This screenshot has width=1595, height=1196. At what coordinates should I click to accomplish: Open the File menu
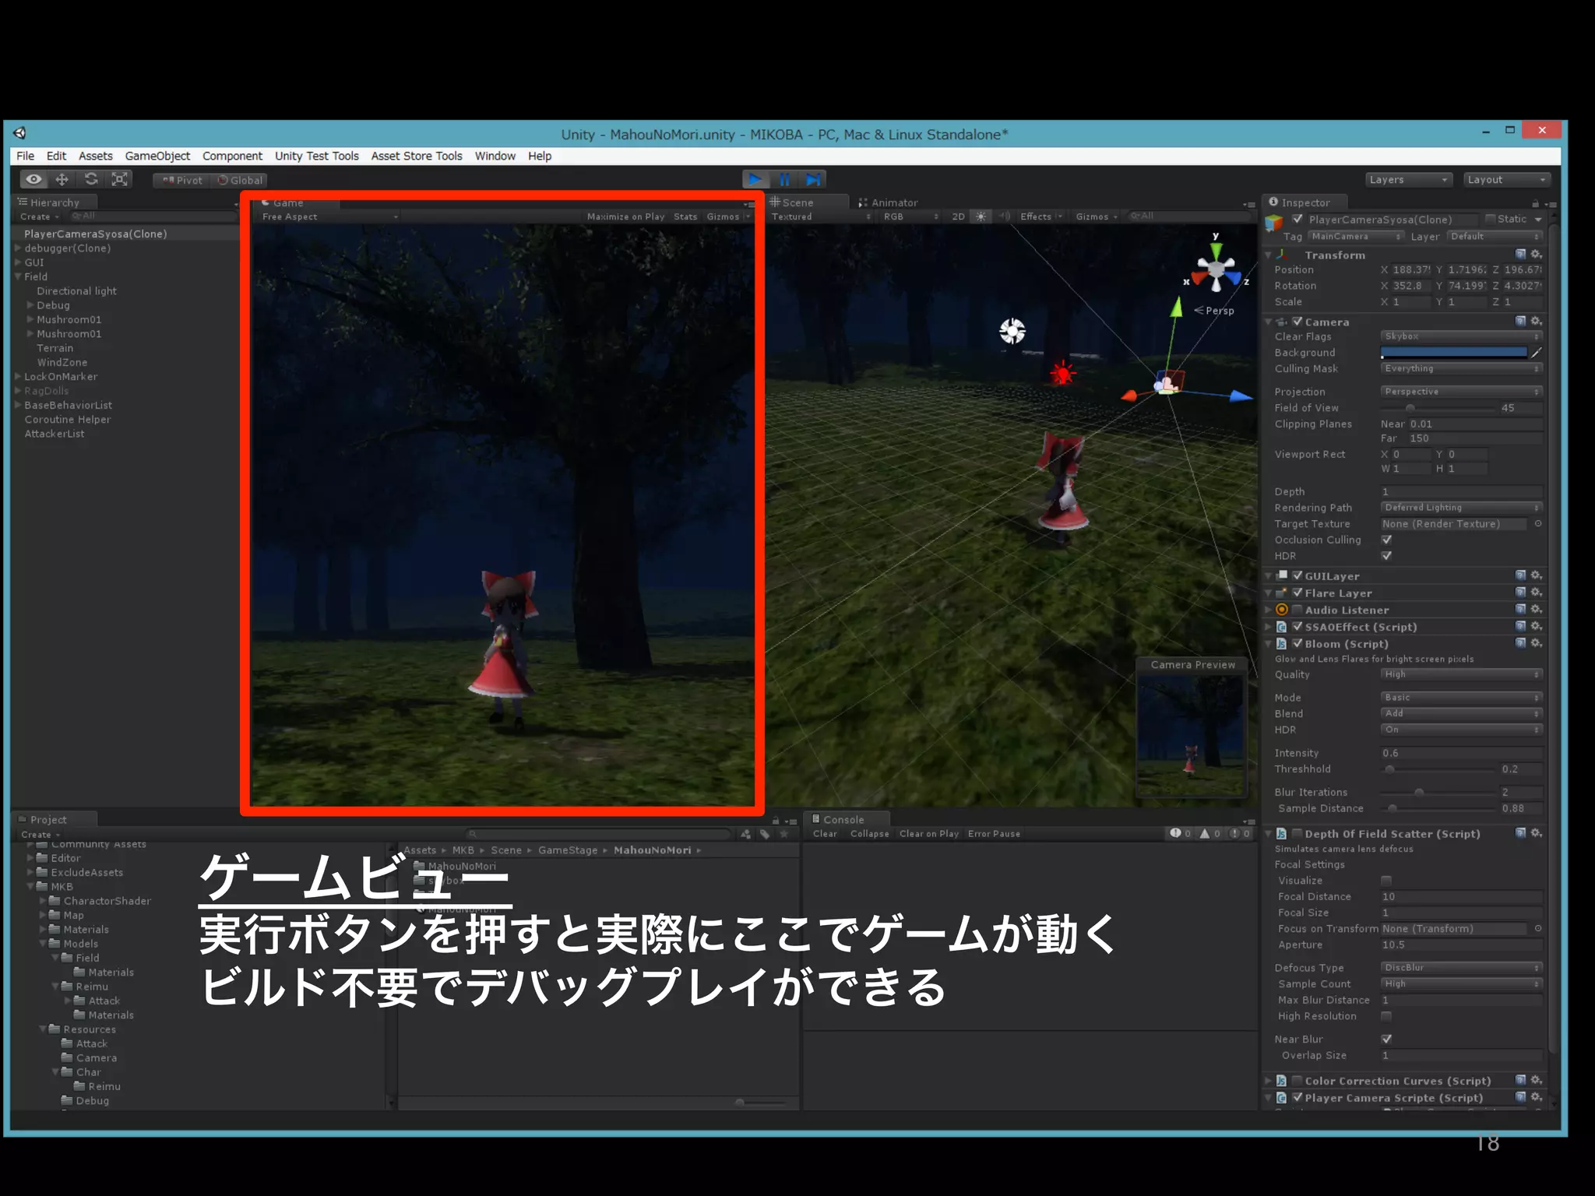pyautogui.click(x=25, y=156)
